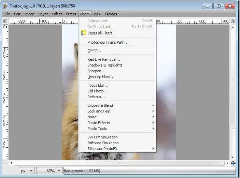Expand the Photo Tools submenu
The width and height of the screenshot is (240, 178).
click(x=117, y=129)
